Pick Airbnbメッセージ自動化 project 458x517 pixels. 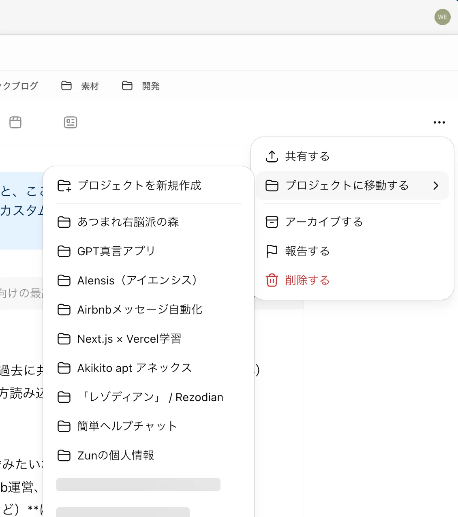pyautogui.click(x=148, y=310)
